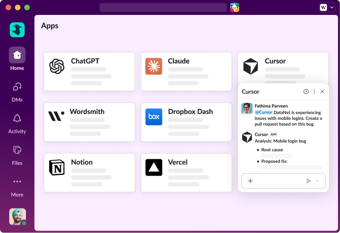Expand the top-right workspace dropdown chevron
This screenshot has height=233, width=340.
pos(332,8)
